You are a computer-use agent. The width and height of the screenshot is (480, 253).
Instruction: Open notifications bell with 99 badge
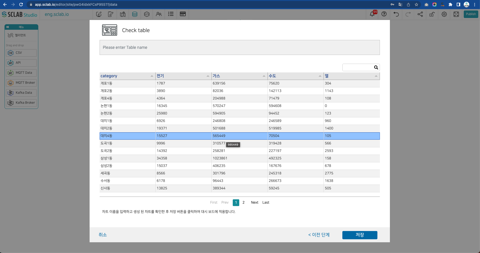coord(372,14)
